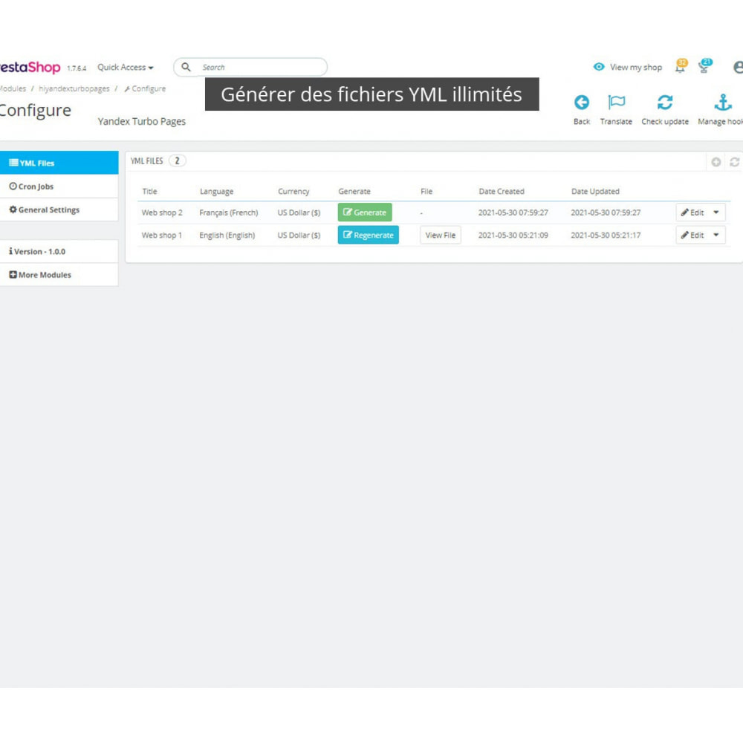Open Cron Jobs sidebar tab
The width and height of the screenshot is (743, 743).
tap(59, 186)
